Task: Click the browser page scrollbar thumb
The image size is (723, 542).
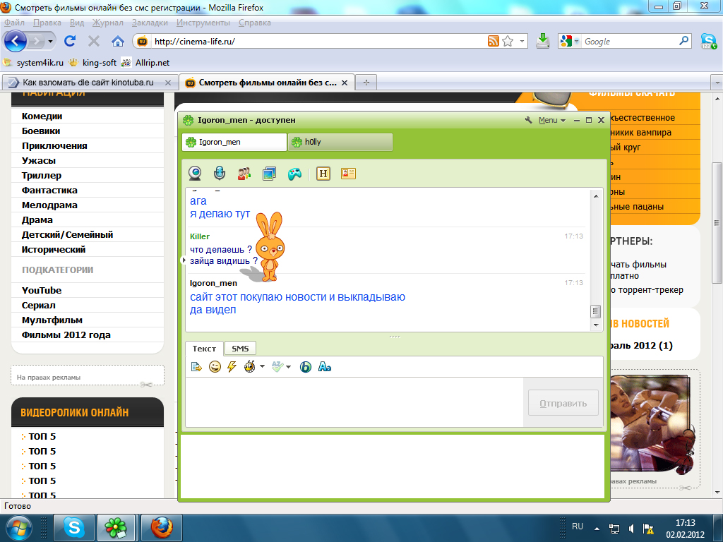Action: pos(717,223)
